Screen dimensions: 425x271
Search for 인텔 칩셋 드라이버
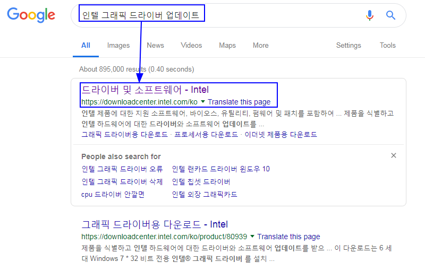[x=201, y=182]
